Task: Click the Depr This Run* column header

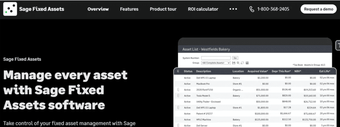Action: point(281,71)
